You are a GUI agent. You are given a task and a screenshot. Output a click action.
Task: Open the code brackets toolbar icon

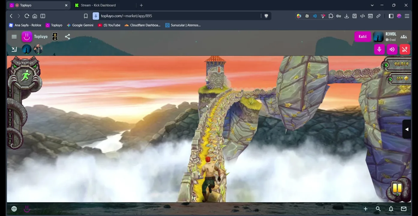point(362,16)
